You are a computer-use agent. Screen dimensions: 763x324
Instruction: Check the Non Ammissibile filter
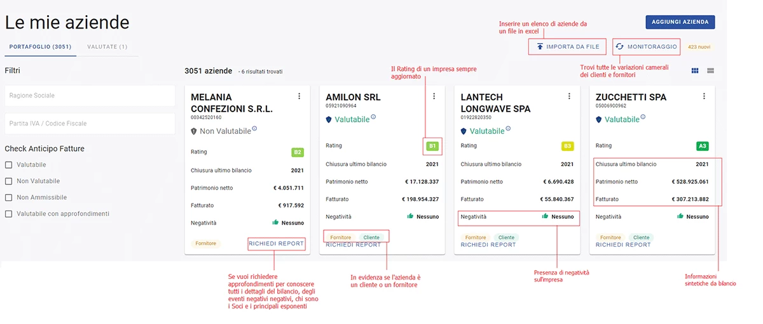tap(9, 198)
